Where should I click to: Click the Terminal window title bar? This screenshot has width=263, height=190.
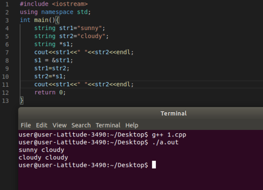click(x=140, y=113)
